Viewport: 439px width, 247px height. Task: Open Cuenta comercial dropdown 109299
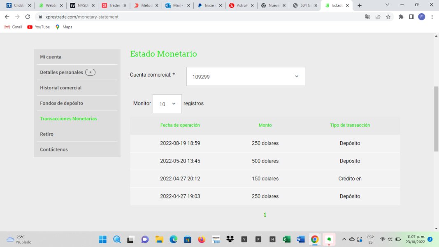[x=246, y=77]
